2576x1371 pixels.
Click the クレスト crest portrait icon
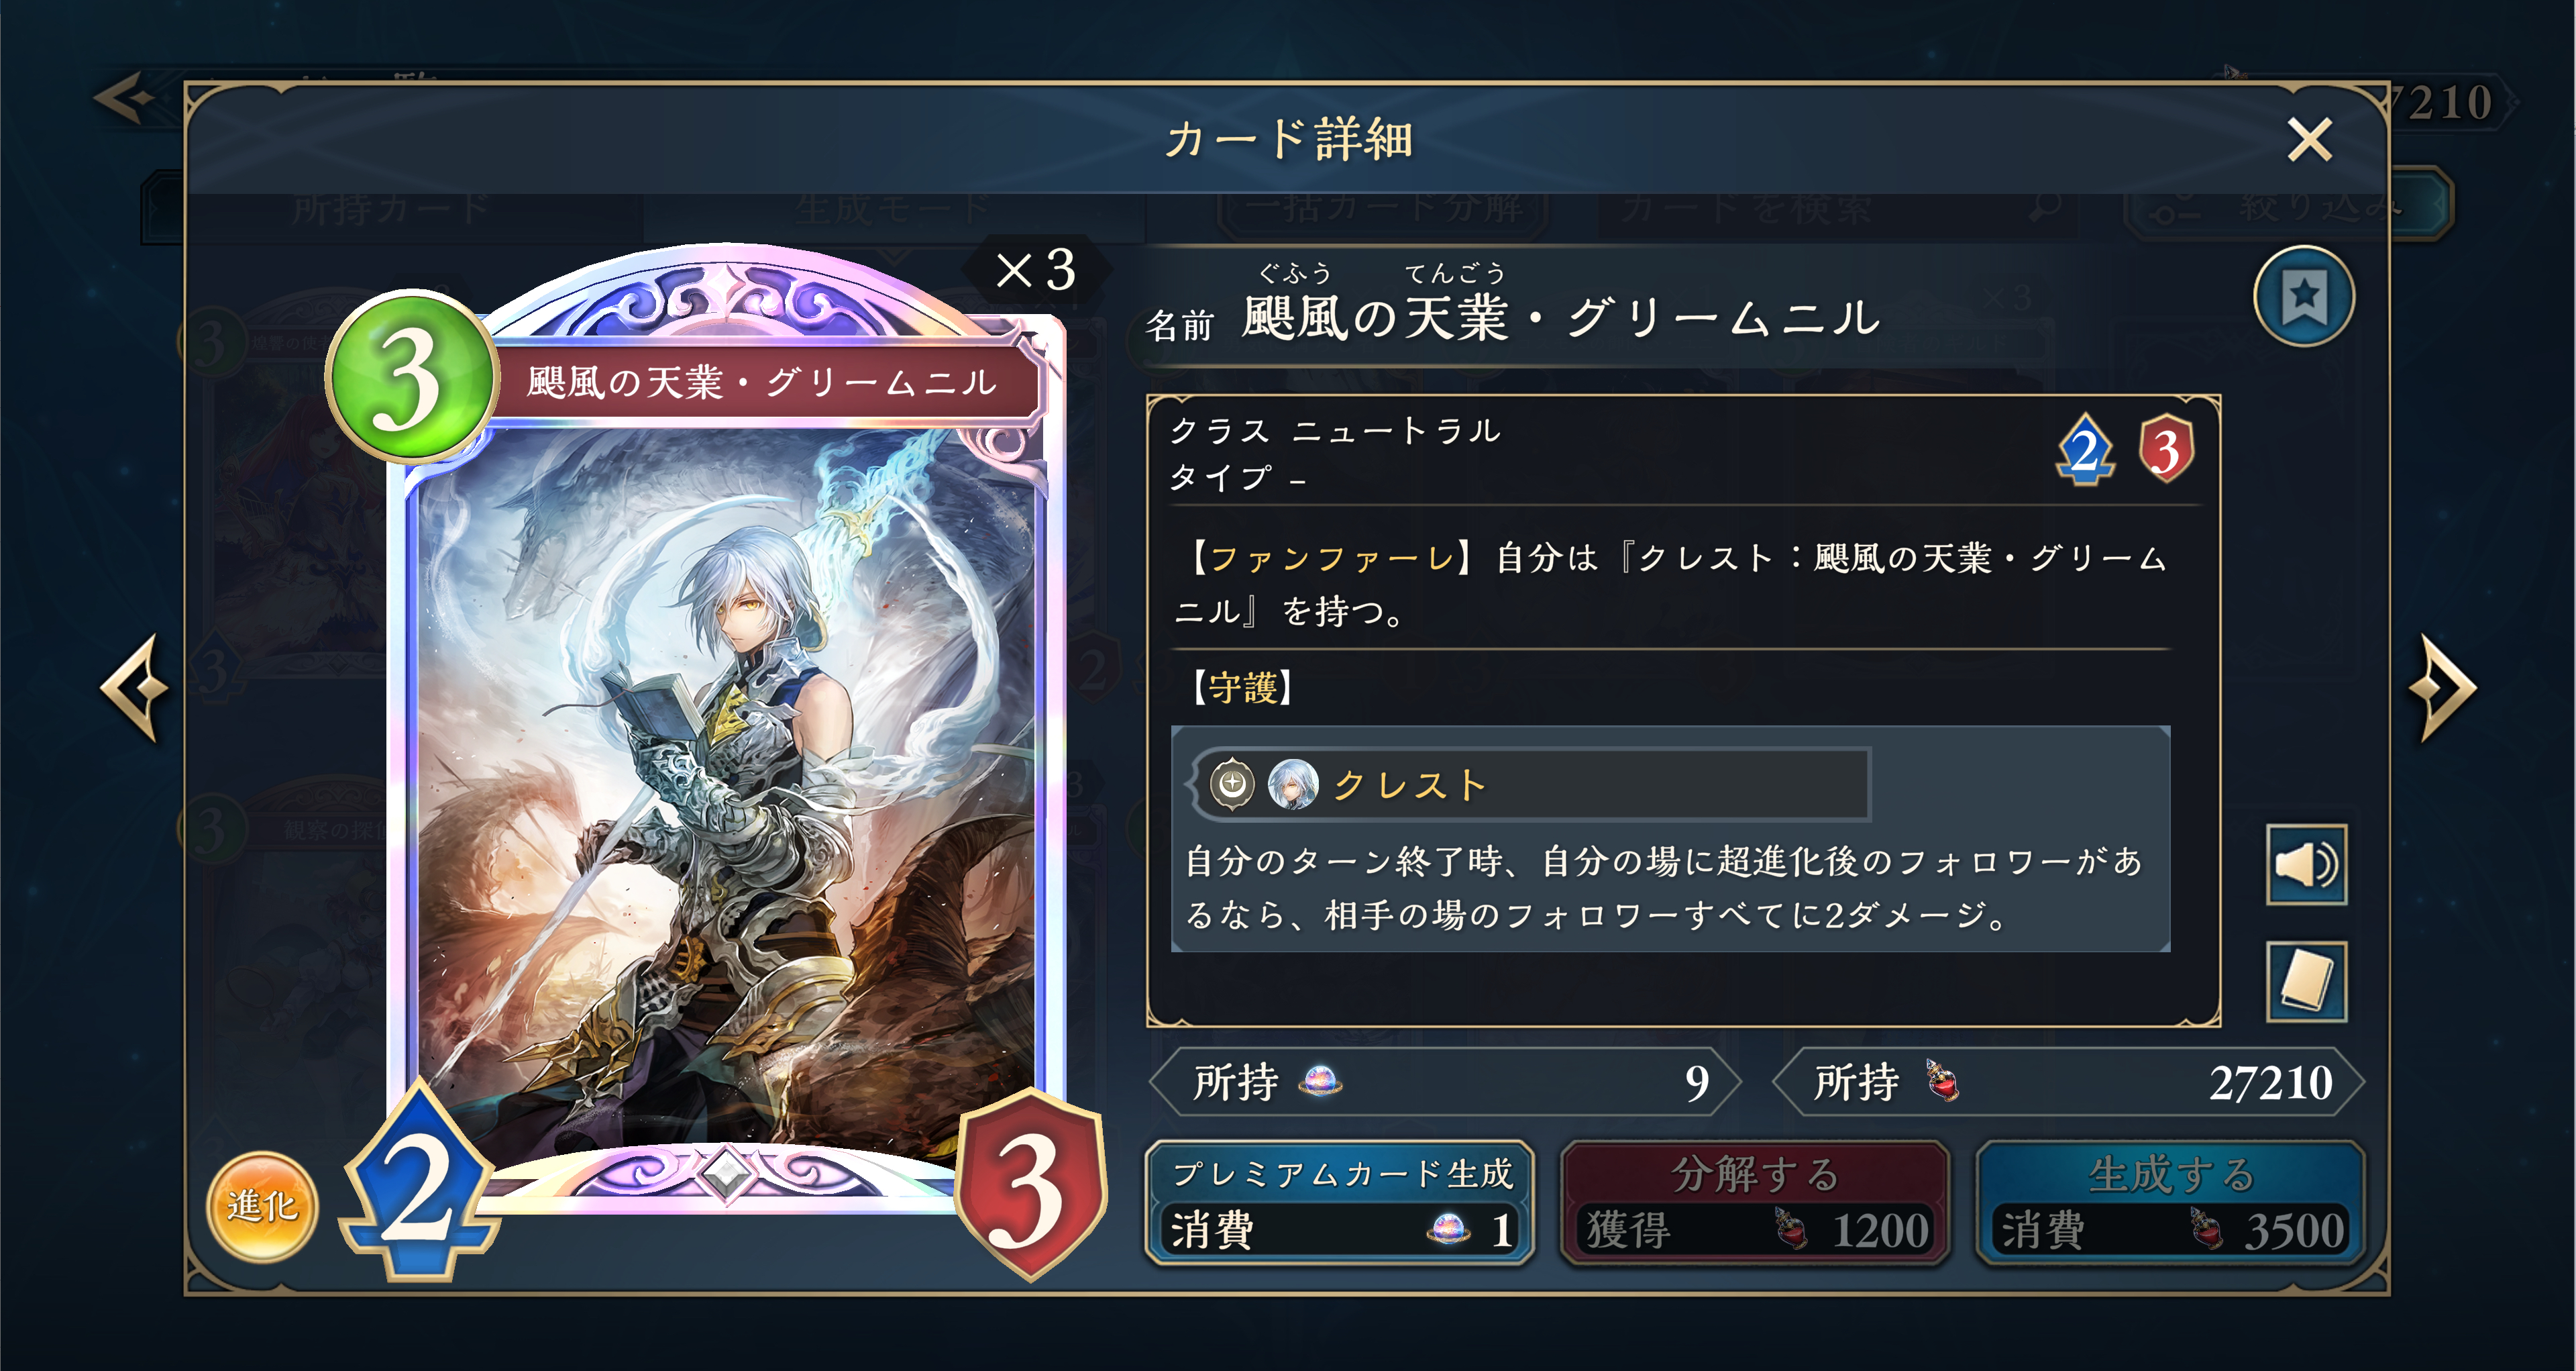pos(1293,784)
